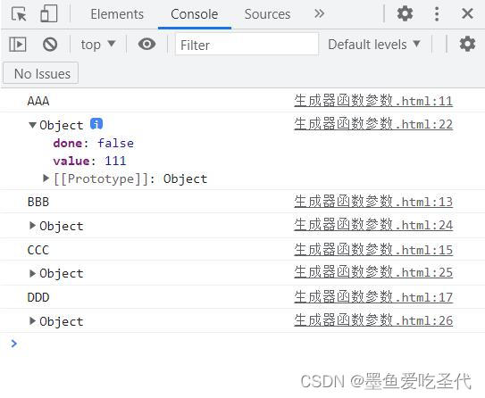Open source link 生成器函数参数.html:24
This screenshot has height=398, width=485.
coord(373,225)
